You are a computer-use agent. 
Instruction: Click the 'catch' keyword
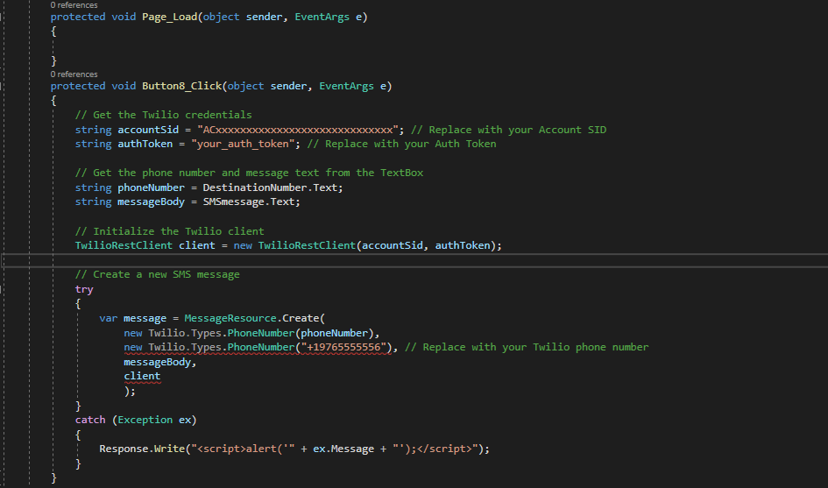pos(90,421)
